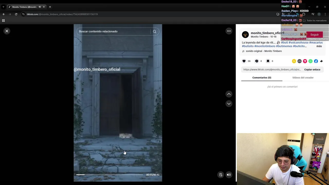329x185 pixels.
Task: Open comments bubble icon
Action: (257, 61)
